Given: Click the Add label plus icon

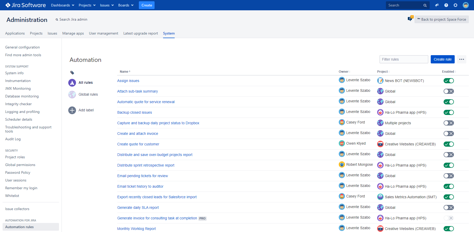Looking at the screenshot, I should [72, 110].
